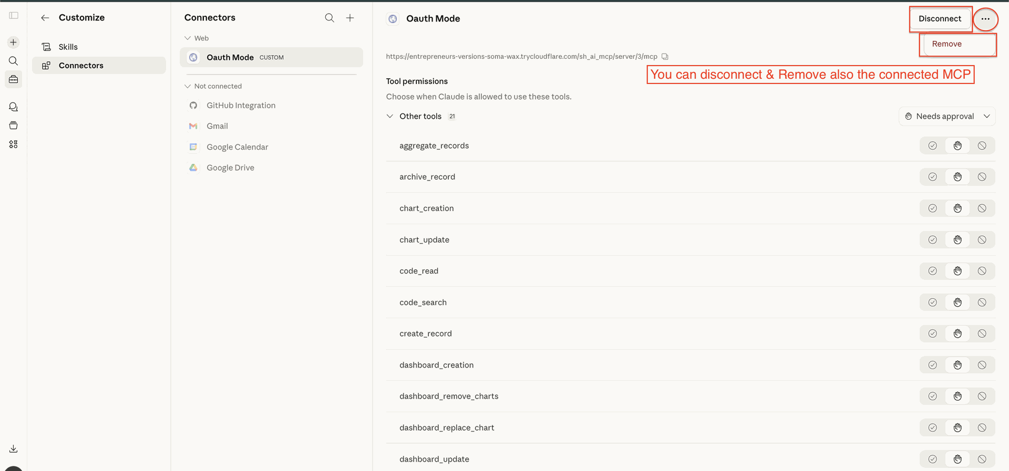Image resolution: width=1009 pixels, height=471 pixels.
Task: Set chart_creation to needs approval
Action: click(957, 208)
